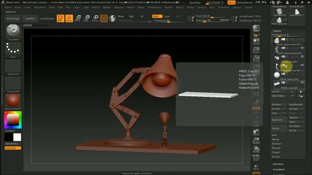Screen dimensions: 312x175
Task: Activate the Rotate gizmo button
Action: tap(95, 18)
